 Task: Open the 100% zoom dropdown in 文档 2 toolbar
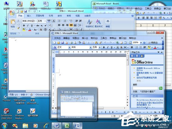pos(141,43)
